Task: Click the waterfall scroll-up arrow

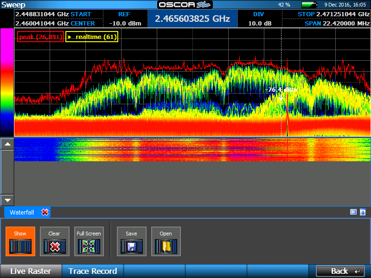Action: coord(7,144)
